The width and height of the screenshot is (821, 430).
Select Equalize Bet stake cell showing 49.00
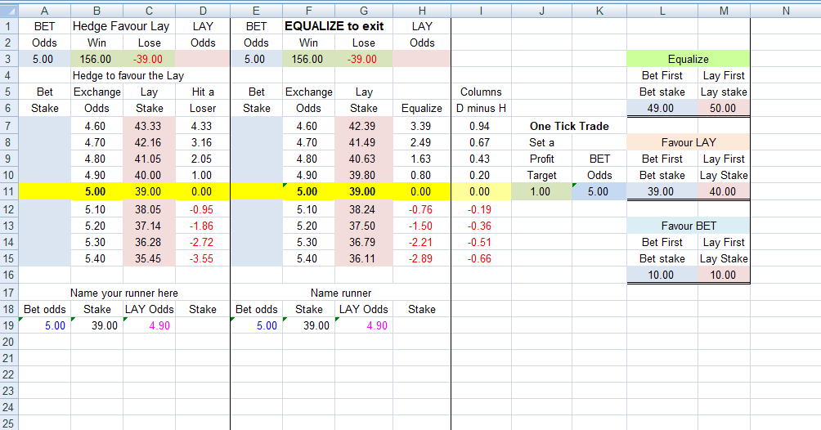[x=661, y=109]
